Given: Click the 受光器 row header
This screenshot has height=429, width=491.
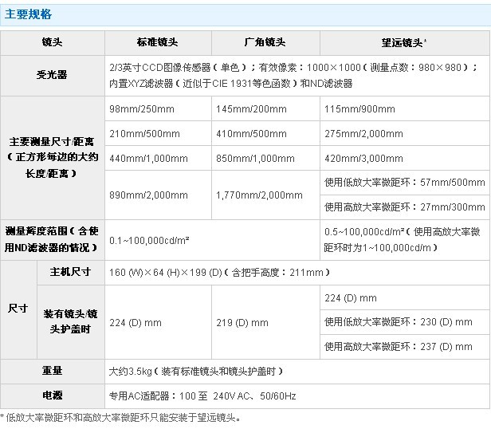Looking at the screenshot, I should (54, 75).
